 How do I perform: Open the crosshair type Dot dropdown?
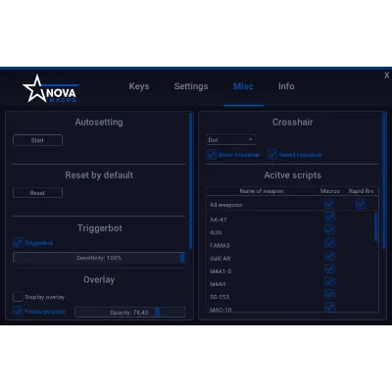click(x=231, y=140)
